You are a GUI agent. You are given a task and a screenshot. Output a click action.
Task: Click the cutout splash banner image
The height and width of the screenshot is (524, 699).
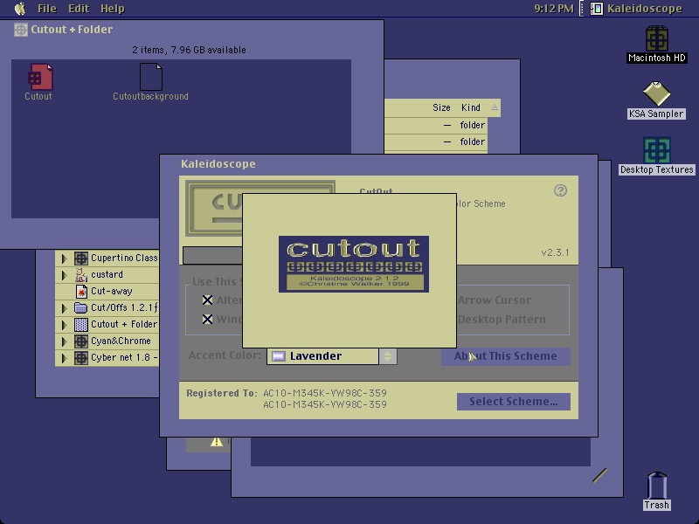[x=354, y=265]
